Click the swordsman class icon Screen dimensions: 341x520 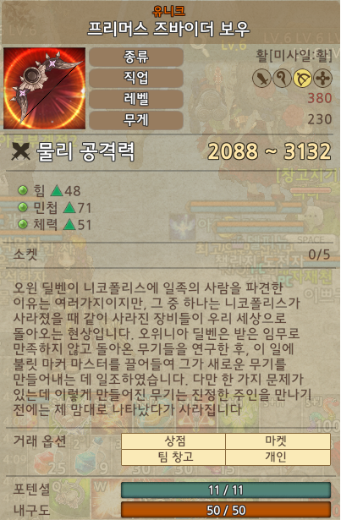(x=262, y=79)
